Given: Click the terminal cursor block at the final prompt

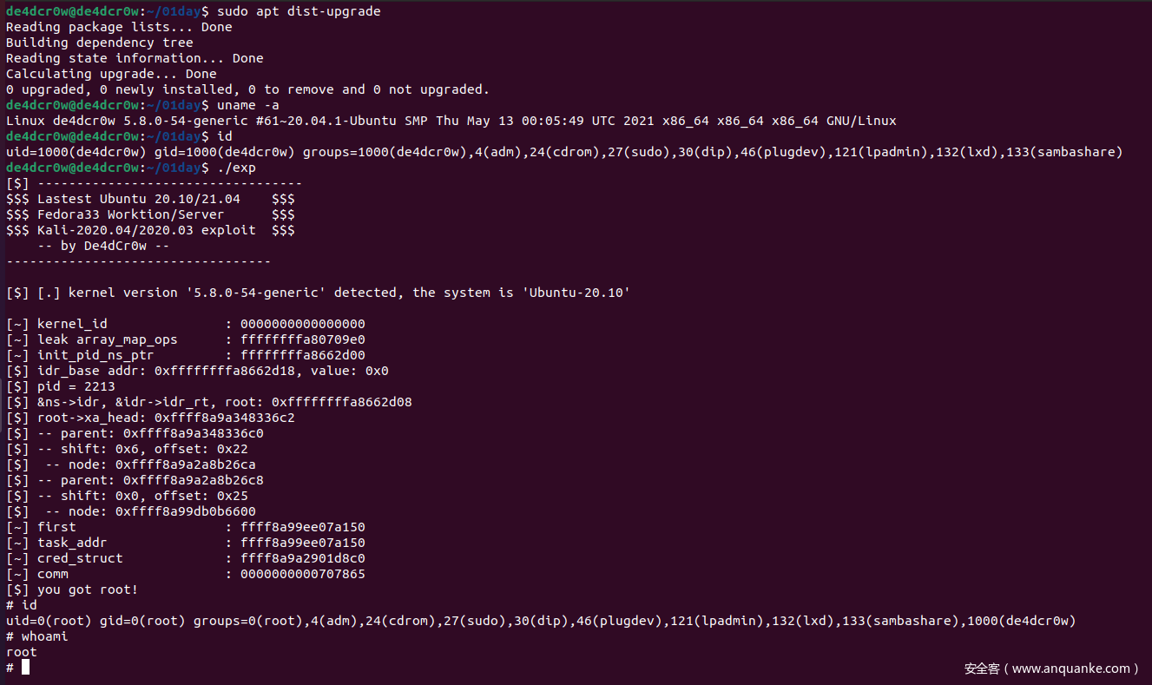Looking at the screenshot, I should coord(26,668).
